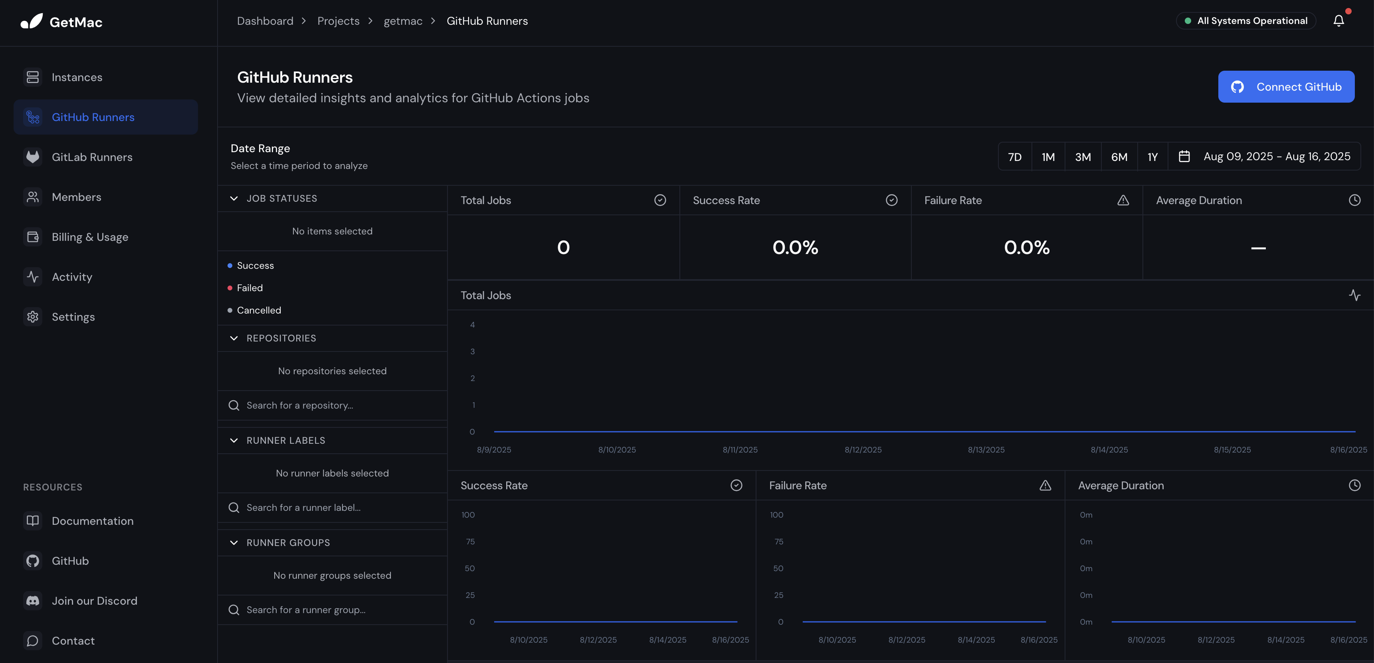
Task: Open the GitHub Runners sidebar icon
Action: click(x=33, y=117)
